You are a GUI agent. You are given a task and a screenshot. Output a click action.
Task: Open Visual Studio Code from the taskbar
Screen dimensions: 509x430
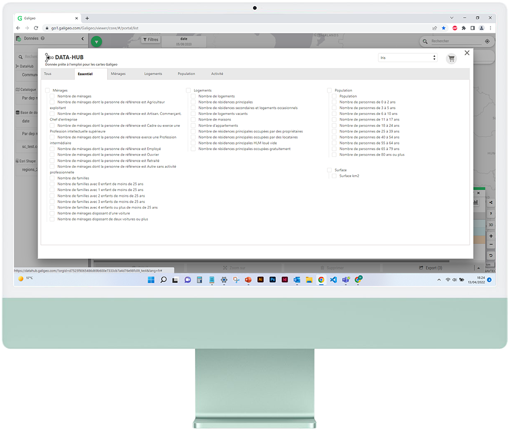tap(333, 279)
